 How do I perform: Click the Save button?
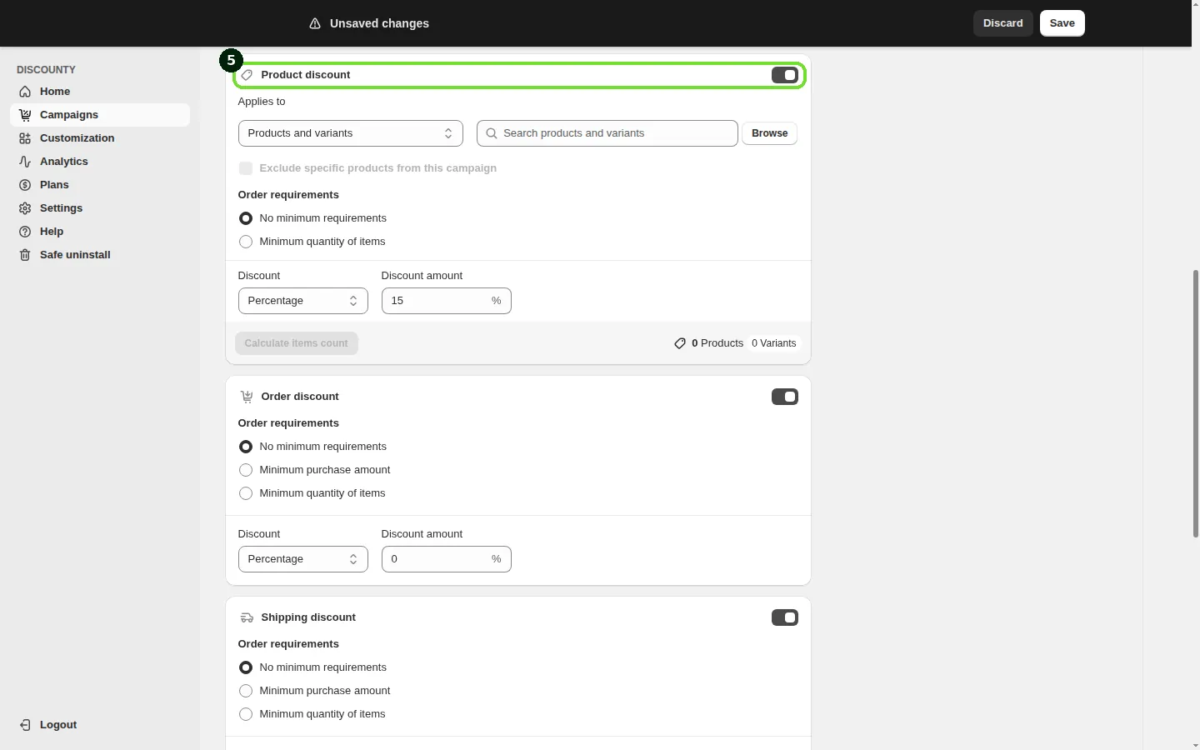(1062, 23)
